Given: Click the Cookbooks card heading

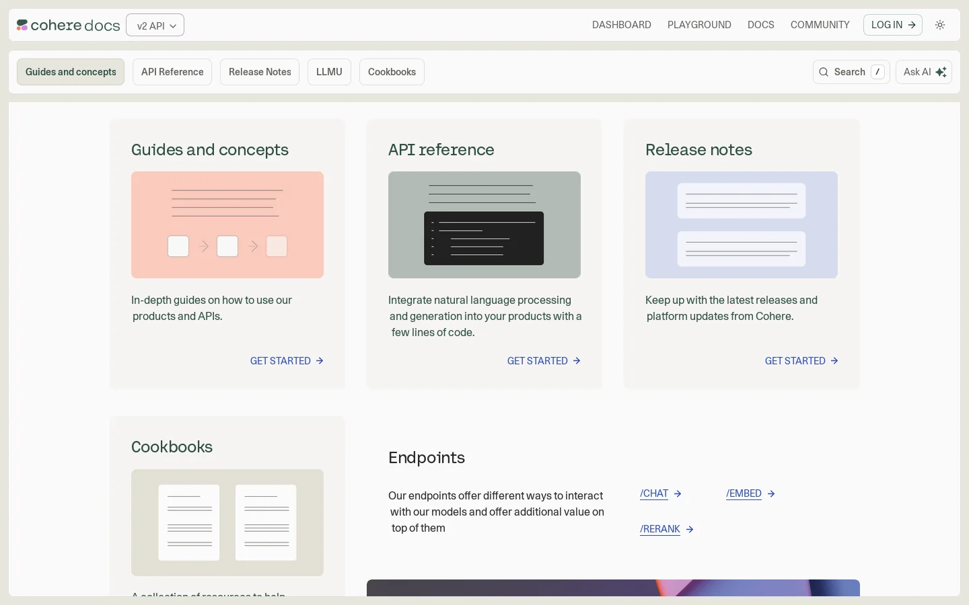Looking at the screenshot, I should (x=172, y=447).
